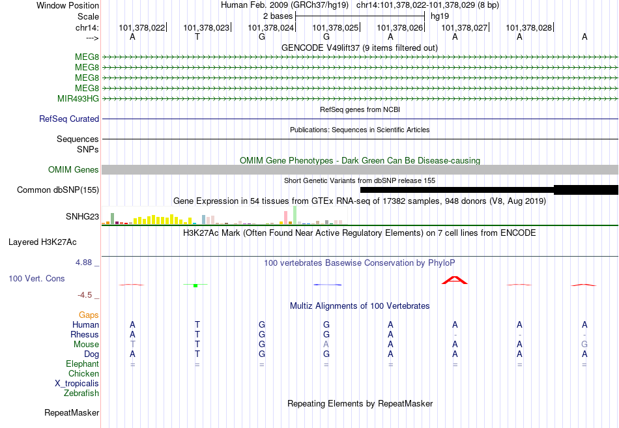Screen dimensions: 619x428
Task: Click 'Publications: Sequences in Scientific Articles' title
Action: tap(360, 130)
